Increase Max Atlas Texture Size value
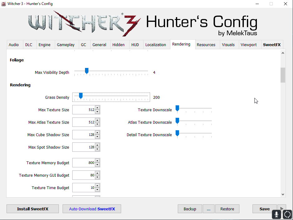Viewport: 293px width, 220px height. (97, 120)
